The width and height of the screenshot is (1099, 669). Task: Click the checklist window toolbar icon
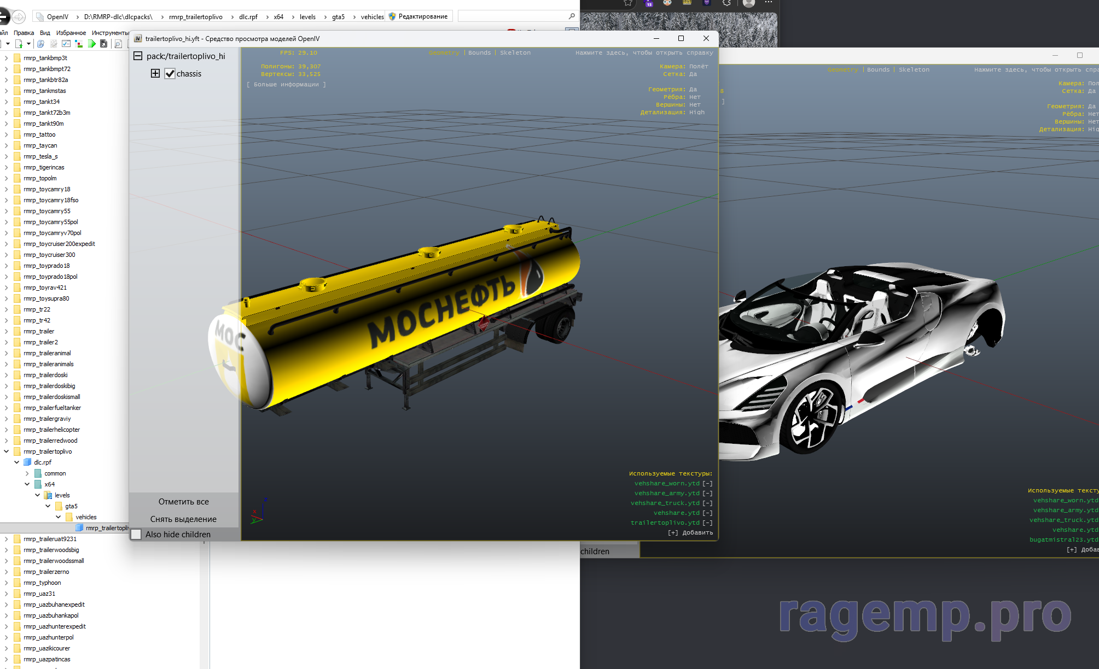66,44
